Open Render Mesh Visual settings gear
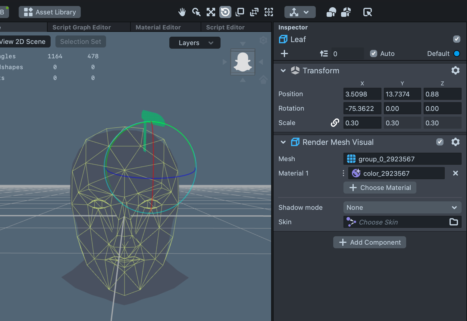 (455, 142)
